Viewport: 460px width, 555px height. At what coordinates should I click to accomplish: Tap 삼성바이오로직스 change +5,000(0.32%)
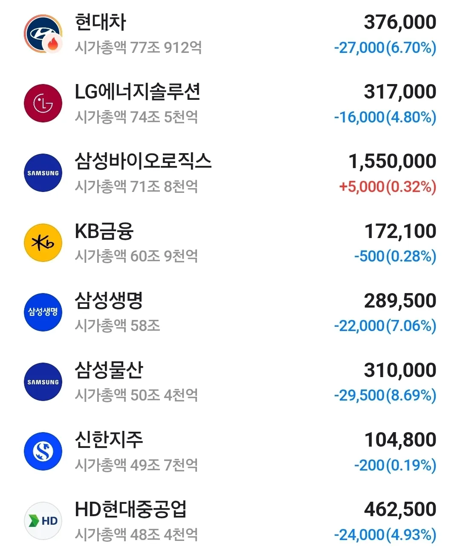(x=388, y=186)
